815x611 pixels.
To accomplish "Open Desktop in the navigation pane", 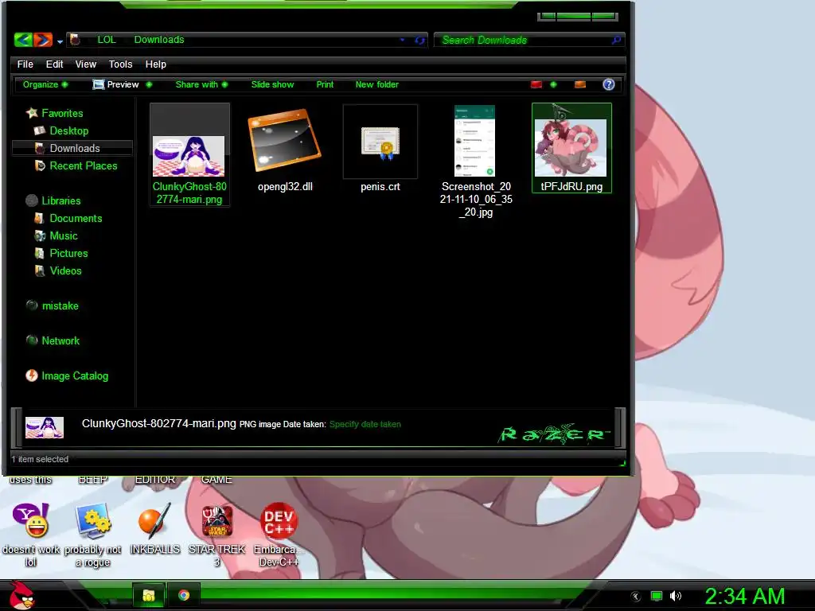I will pos(69,131).
